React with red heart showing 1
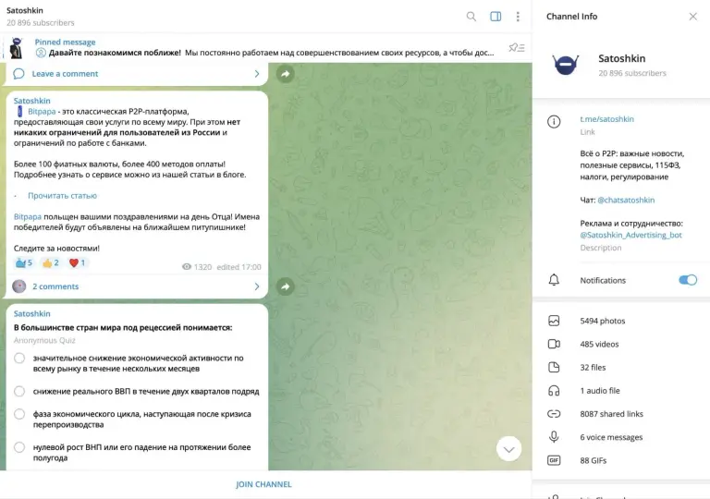The width and height of the screenshot is (710, 499). (77, 262)
